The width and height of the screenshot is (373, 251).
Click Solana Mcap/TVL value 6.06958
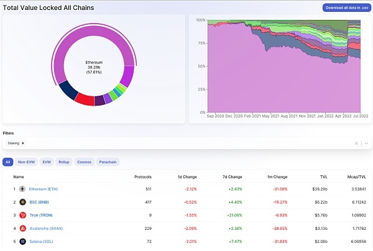pos(359,242)
